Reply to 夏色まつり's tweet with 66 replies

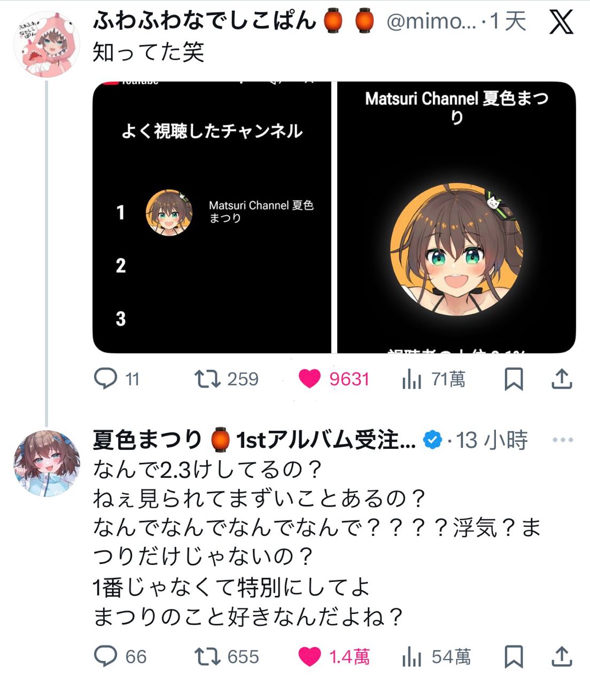click(106, 656)
